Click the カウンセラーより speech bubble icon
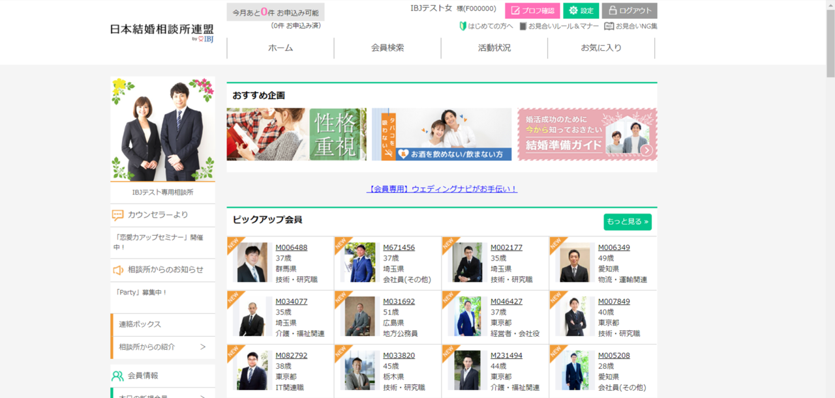835x398 pixels. coord(117,215)
